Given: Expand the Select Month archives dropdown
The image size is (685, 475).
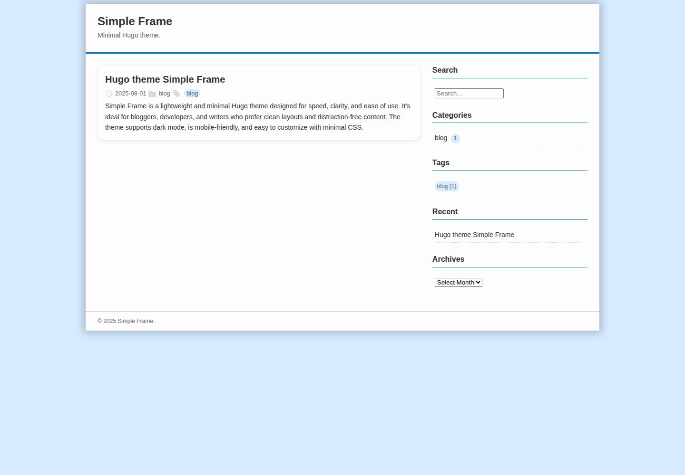Looking at the screenshot, I should coord(459,282).
